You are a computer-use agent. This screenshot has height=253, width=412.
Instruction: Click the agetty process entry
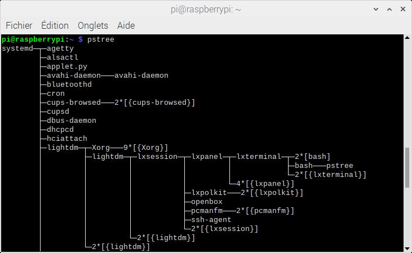(60, 48)
